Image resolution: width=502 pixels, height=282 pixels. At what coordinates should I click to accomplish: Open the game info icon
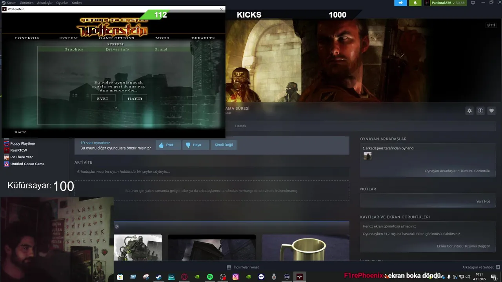(480, 111)
